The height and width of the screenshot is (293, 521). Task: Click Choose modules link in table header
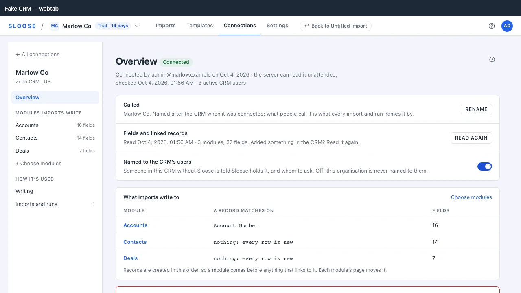click(x=471, y=197)
